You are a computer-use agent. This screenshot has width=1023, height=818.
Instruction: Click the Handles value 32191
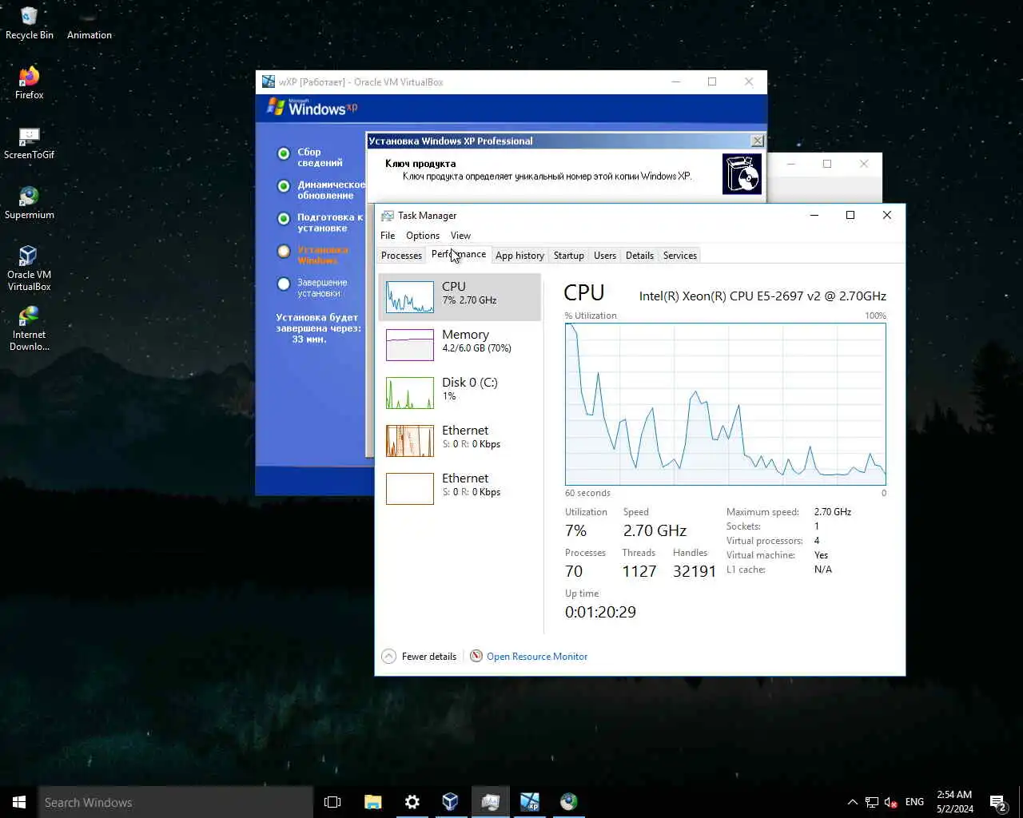[x=695, y=571]
